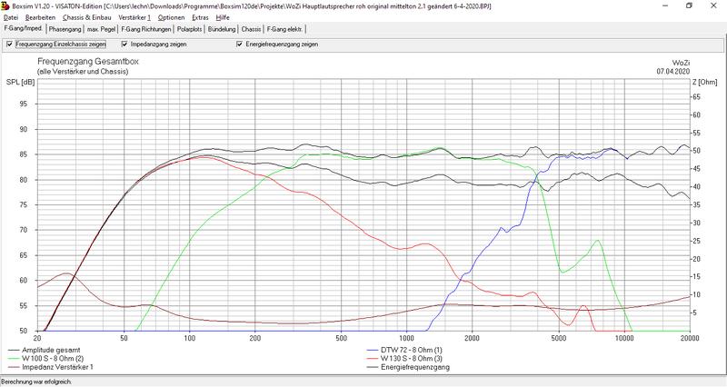This screenshot has height=387, width=727.
Task: Click the Energiefrequenzgang legend entry
Action: tap(408, 367)
